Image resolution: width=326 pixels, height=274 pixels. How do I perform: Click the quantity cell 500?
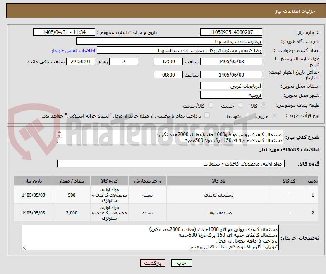[x=72, y=195]
